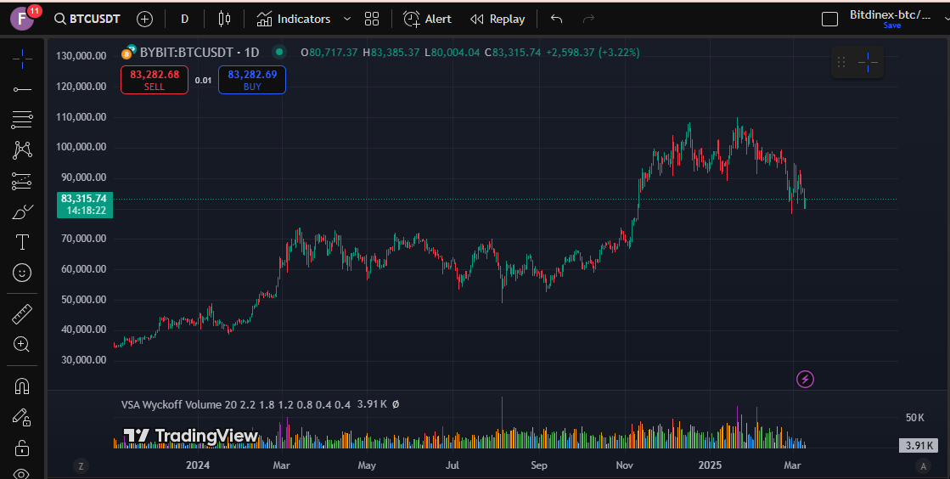Save the chart layout
950x479 pixels.
[891, 25]
